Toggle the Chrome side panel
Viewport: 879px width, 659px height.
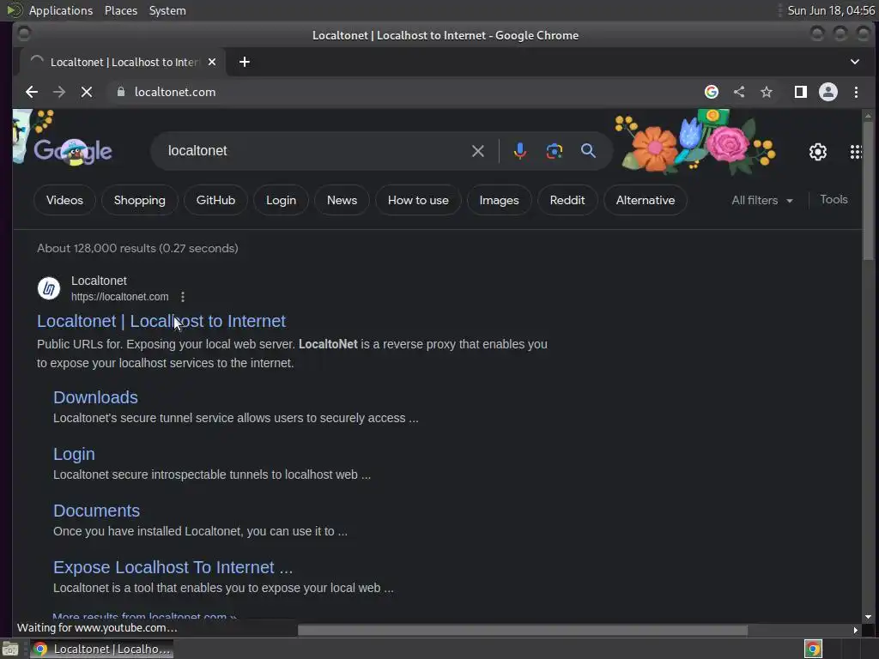[801, 92]
